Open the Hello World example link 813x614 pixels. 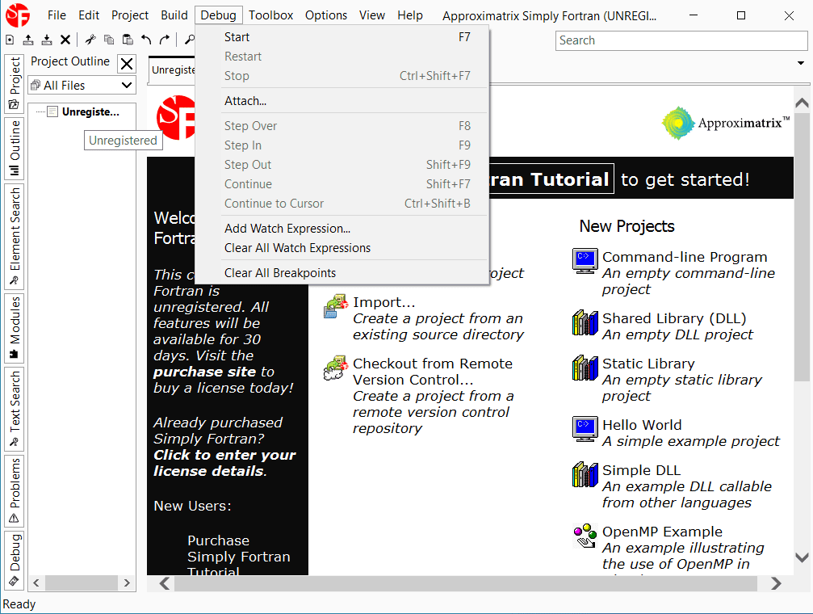click(x=642, y=425)
